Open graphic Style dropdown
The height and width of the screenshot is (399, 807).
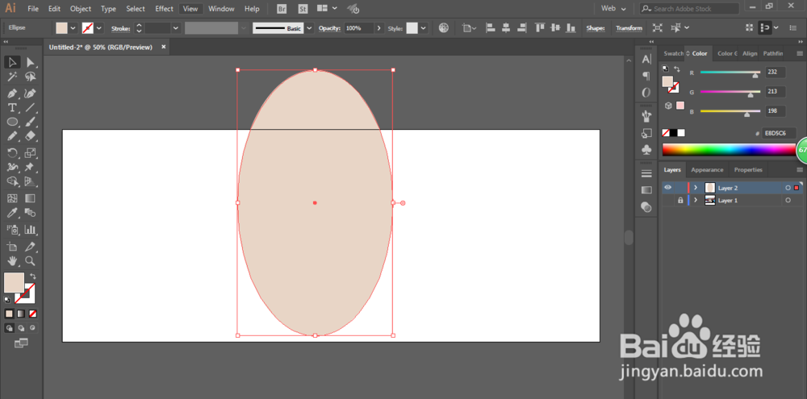pyautogui.click(x=424, y=28)
